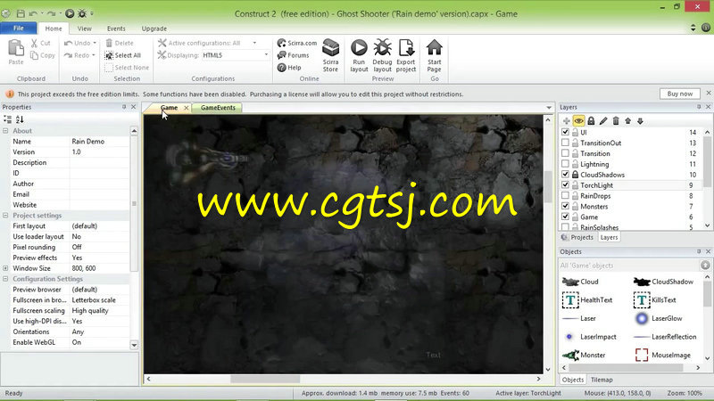Select the Monster object icon
This screenshot has width=714, height=401.
pos(570,355)
